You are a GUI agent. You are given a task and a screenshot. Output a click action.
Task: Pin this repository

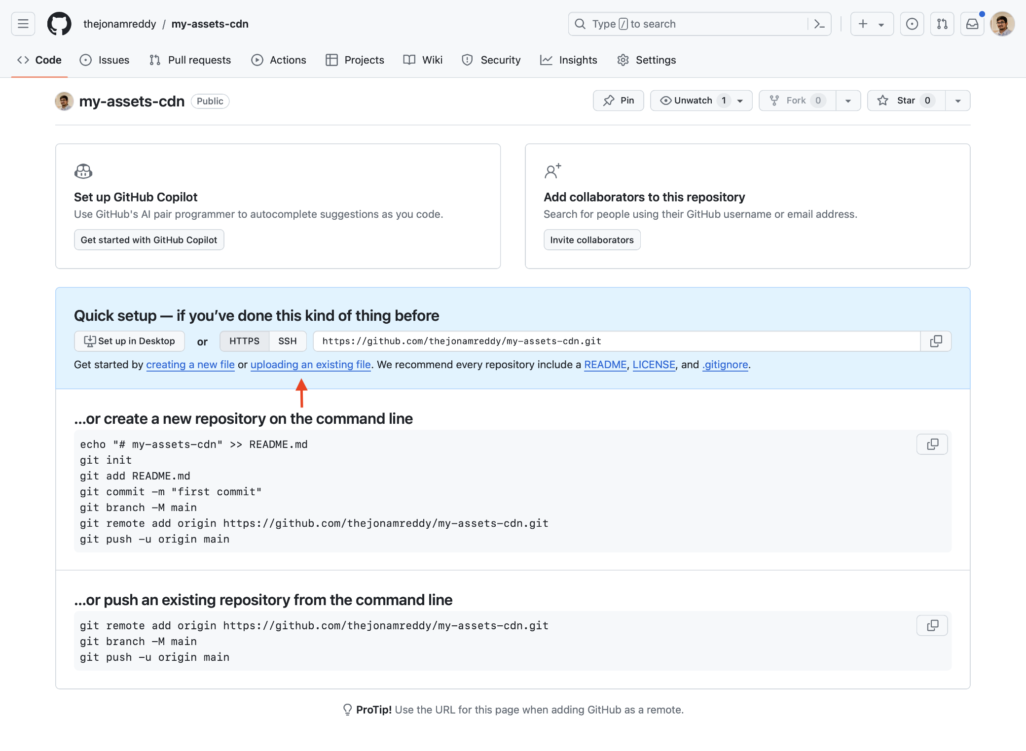(619, 101)
